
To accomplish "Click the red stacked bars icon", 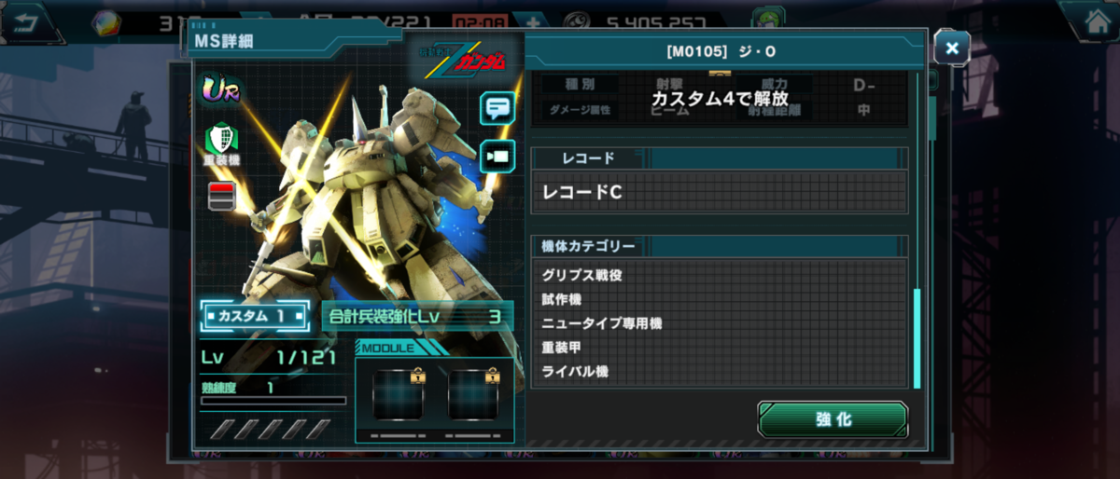I will pos(221,196).
